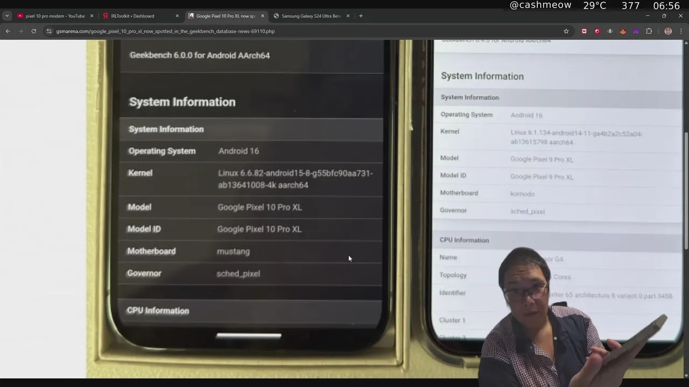Open a new browser tab
The width and height of the screenshot is (689, 387).
[x=361, y=16]
